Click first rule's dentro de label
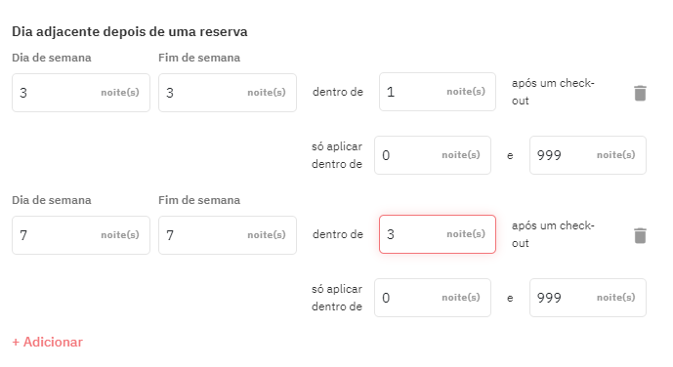This screenshot has height=367, width=673. [x=338, y=92]
